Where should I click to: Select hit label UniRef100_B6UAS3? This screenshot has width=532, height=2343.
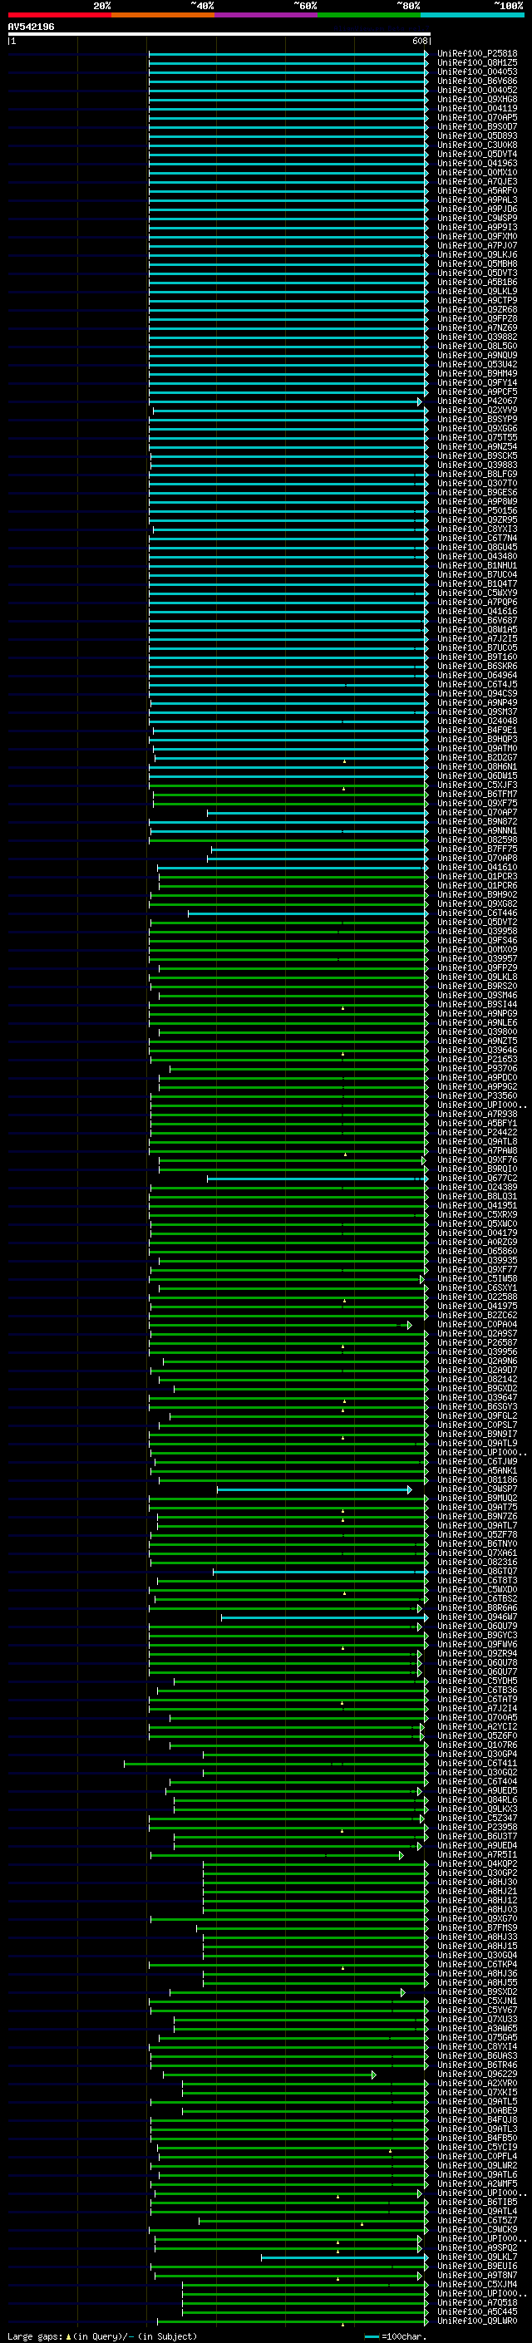(476, 2055)
